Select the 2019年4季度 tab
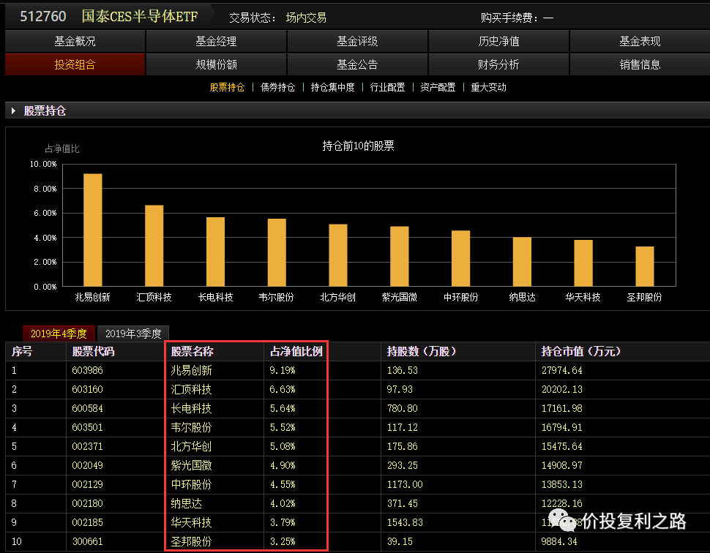The width and height of the screenshot is (710, 553). tap(59, 334)
